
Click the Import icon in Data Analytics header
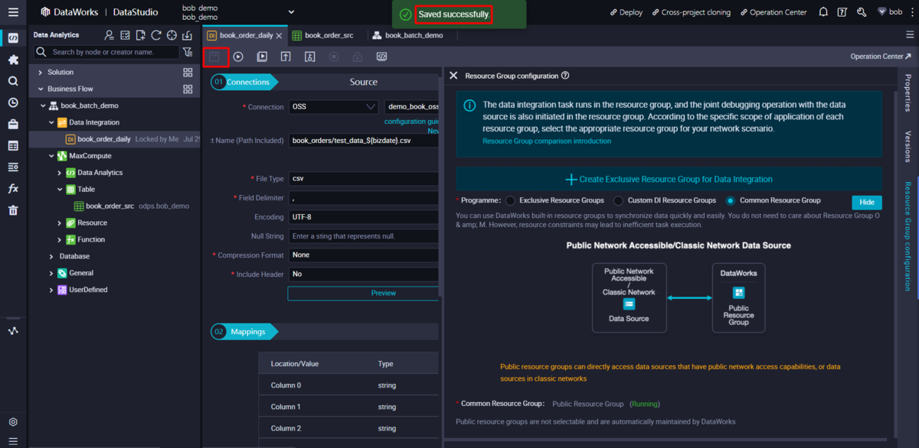[x=187, y=35]
